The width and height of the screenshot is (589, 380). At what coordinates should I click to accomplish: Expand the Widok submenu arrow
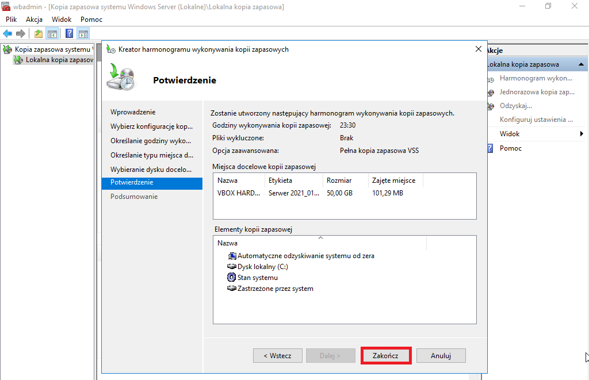pyautogui.click(x=582, y=134)
